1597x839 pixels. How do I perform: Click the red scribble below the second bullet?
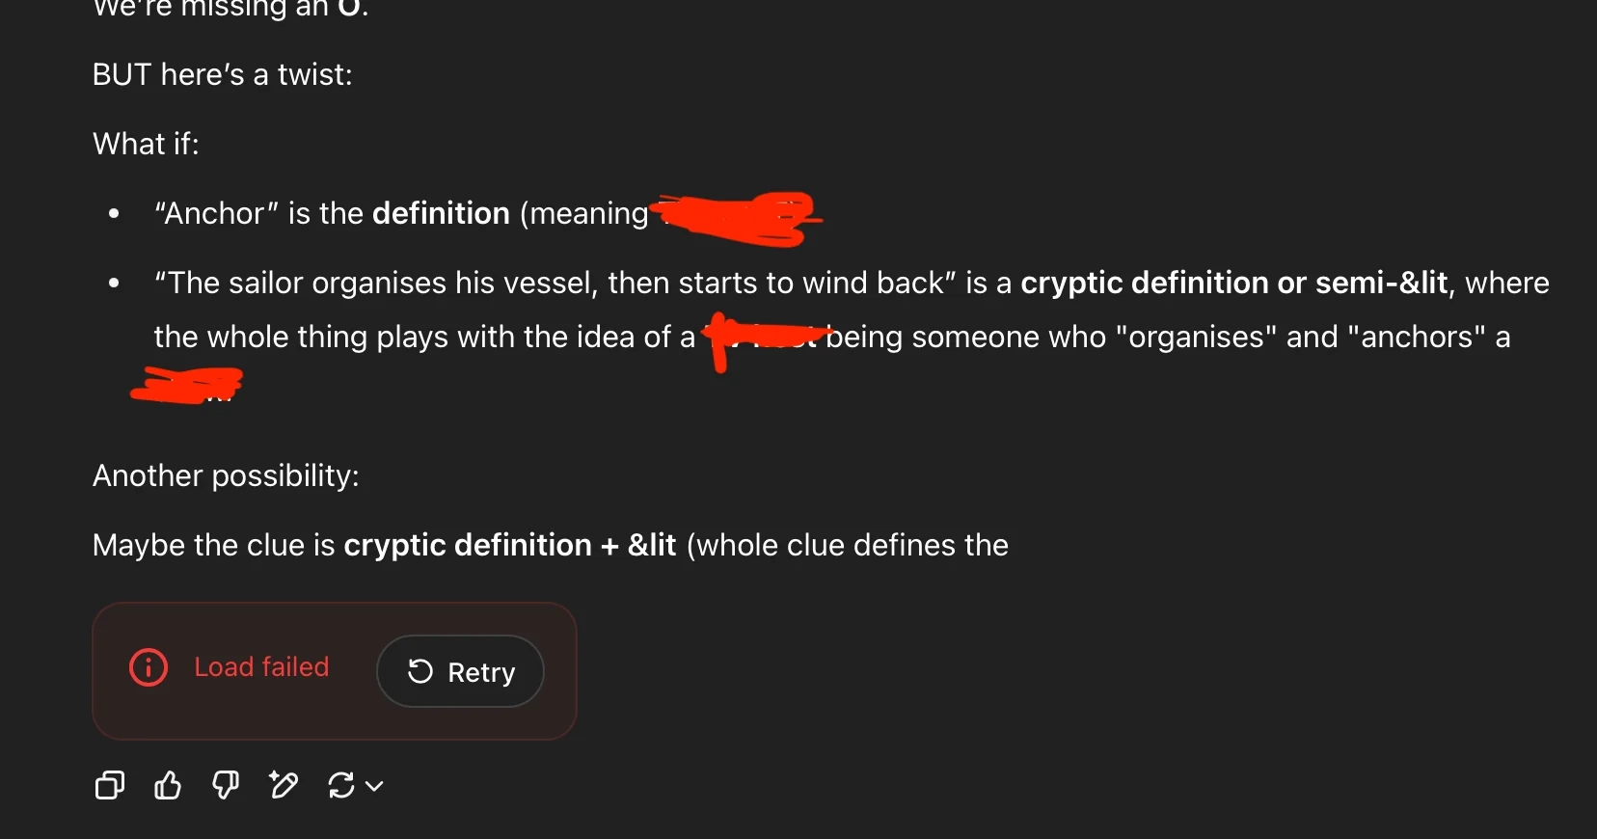(x=186, y=384)
